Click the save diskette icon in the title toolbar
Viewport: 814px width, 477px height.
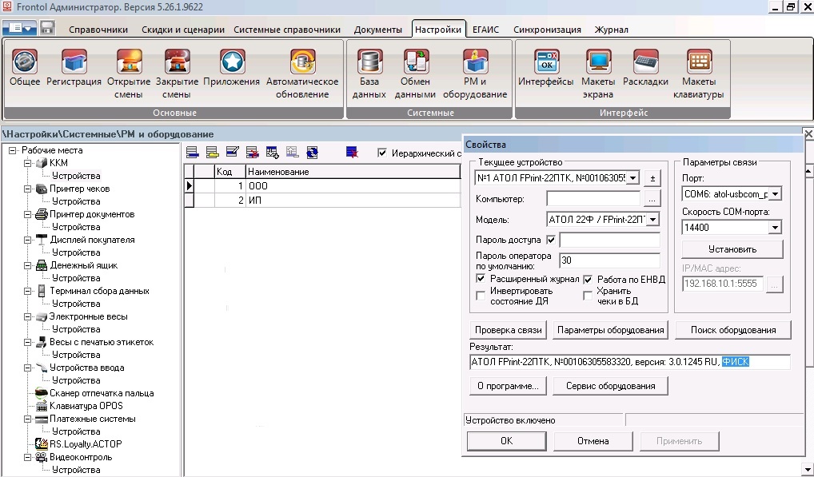point(47,27)
